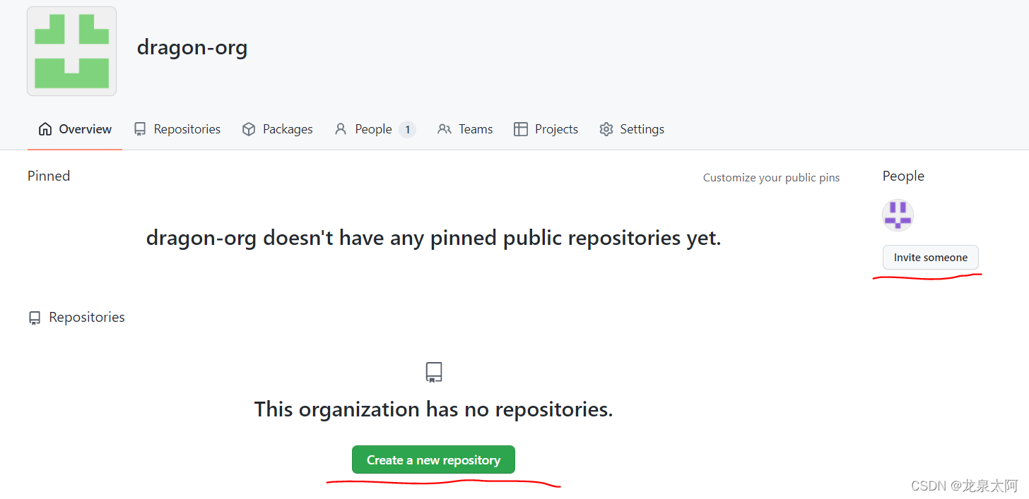Click the dragon-org organization name heading
Viewport: 1029px width, 499px height.
(x=192, y=47)
